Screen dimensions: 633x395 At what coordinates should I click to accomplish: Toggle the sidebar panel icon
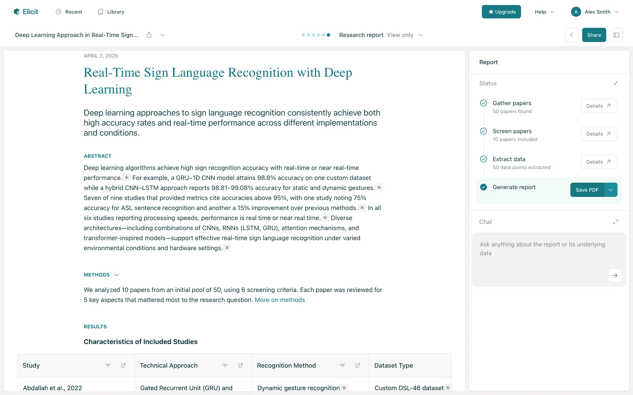pos(616,35)
